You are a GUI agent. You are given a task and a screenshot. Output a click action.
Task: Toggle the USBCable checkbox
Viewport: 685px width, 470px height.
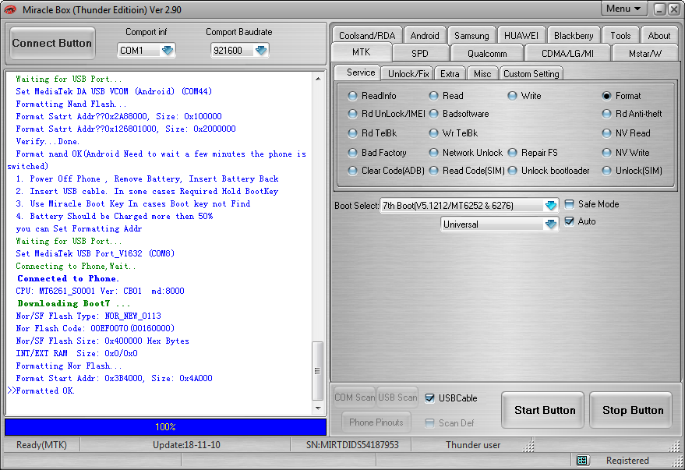pos(430,398)
